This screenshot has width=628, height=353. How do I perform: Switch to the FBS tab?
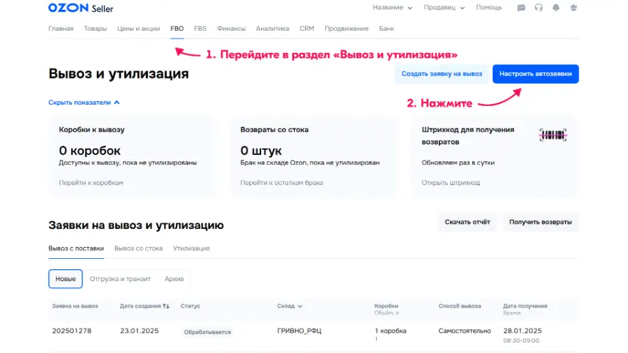pyautogui.click(x=200, y=29)
